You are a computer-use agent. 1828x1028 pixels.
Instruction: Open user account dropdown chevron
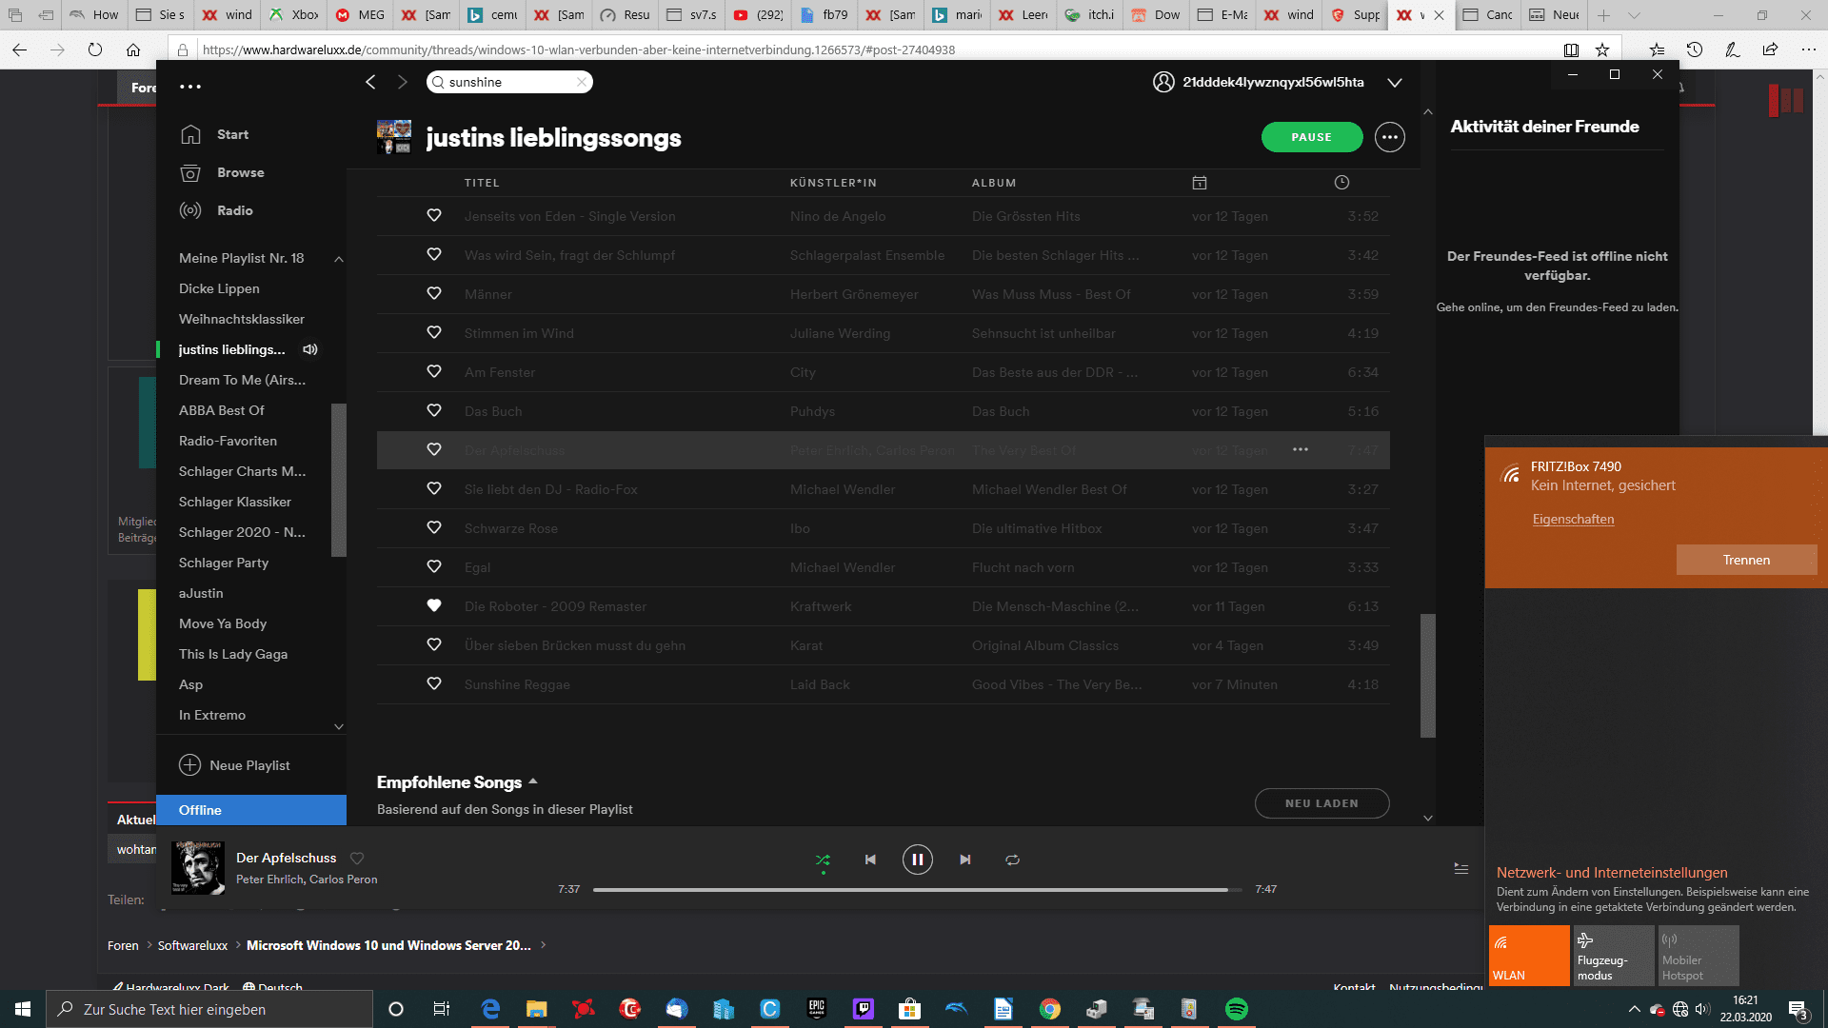tap(1395, 83)
